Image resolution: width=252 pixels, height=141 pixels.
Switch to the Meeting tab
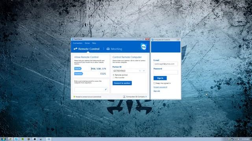tap(114, 49)
